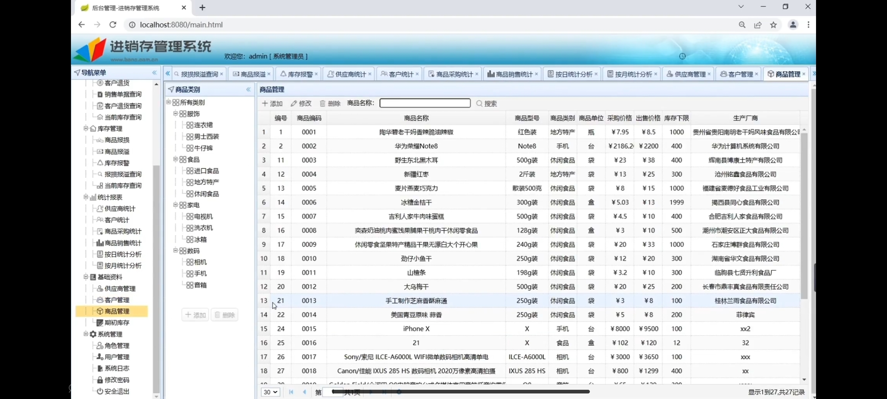Open the page size dropdown showing 30
The width and height of the screenshot is (887, 399).
270,392
